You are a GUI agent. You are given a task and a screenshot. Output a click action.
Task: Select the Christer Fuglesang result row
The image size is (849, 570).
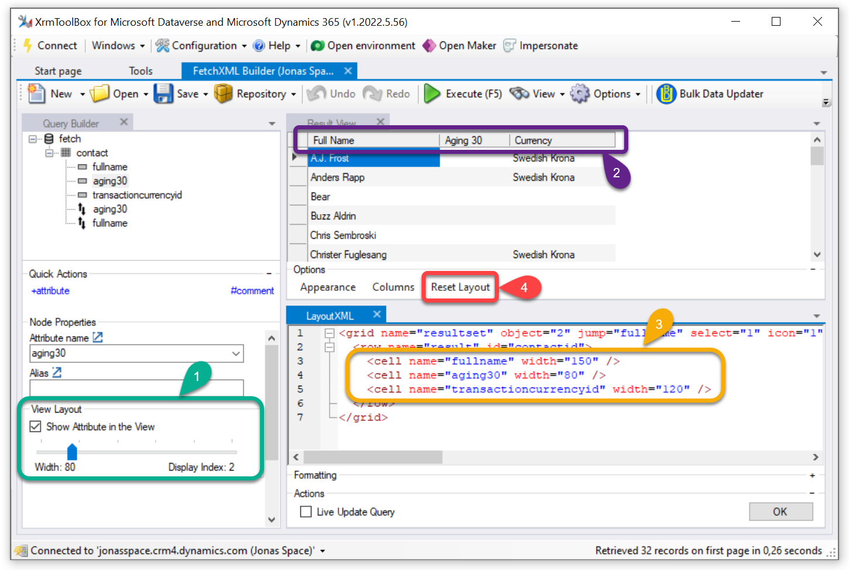(461, 255)
